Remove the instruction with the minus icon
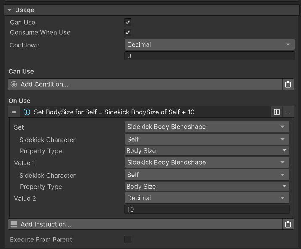Viewport: 301px width, 249px height. pyautogui.click(x=288, y=112)
